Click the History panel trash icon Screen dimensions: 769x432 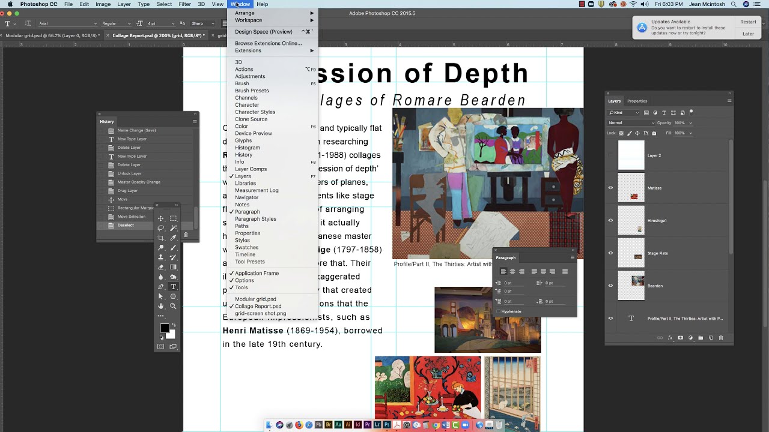pos(186,235)
